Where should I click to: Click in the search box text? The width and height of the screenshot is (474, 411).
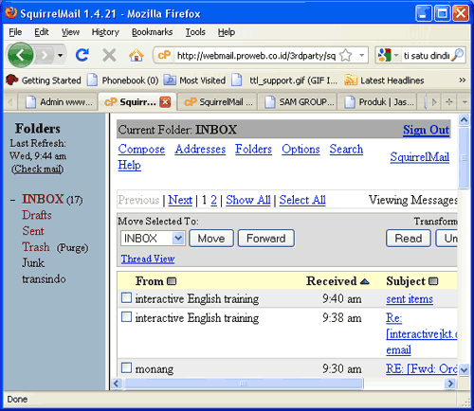coord(426,56)
